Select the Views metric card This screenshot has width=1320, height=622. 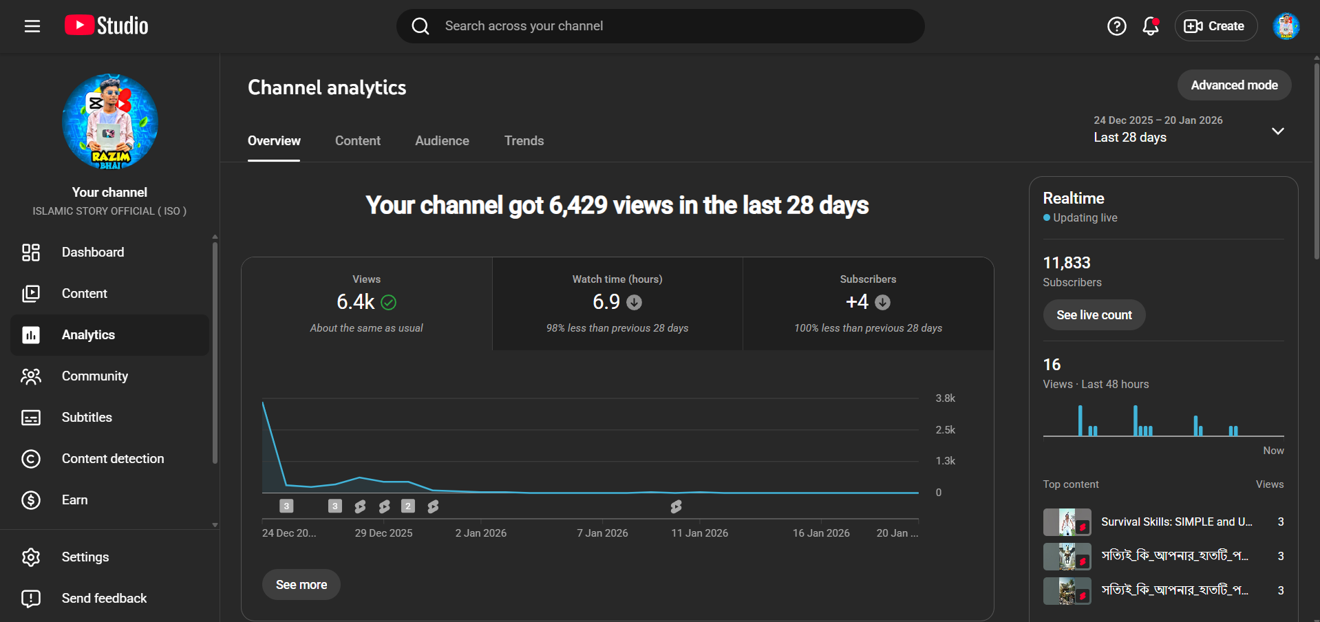click(366, 303)
